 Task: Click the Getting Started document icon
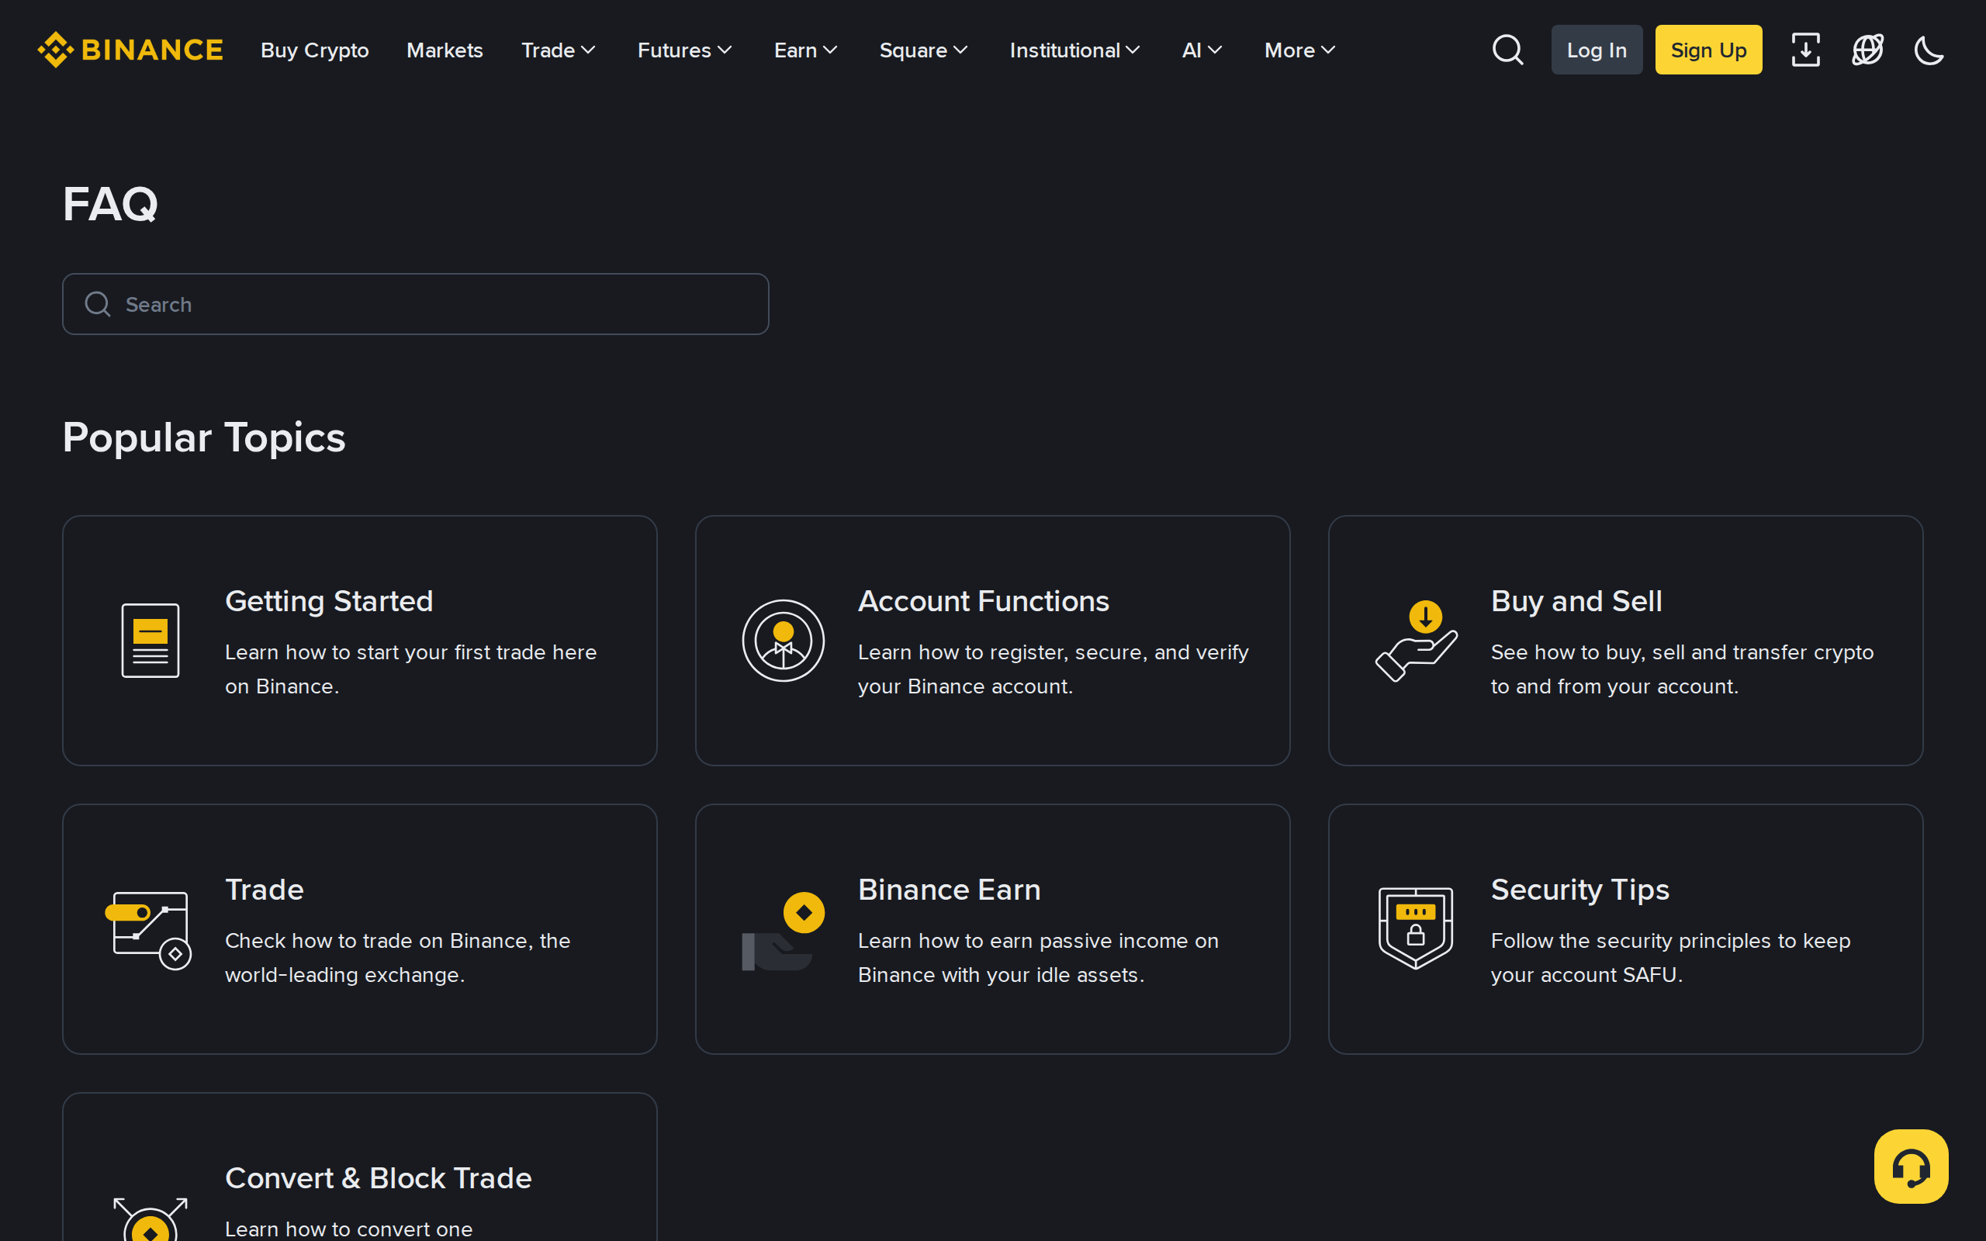tap(151, 640)
